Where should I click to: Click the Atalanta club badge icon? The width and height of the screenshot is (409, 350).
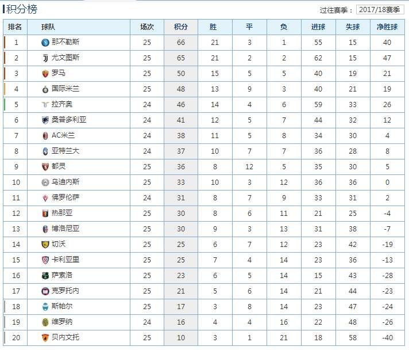coord(45,151)
